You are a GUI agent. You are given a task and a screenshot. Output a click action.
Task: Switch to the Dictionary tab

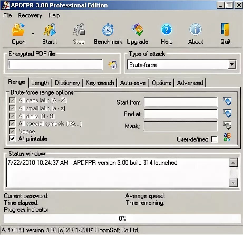(67, 83)
